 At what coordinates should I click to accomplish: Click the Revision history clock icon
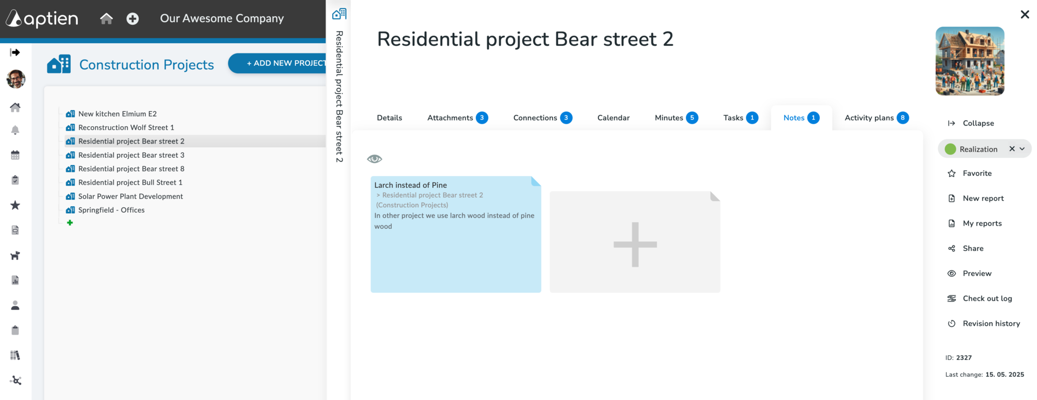952,323
